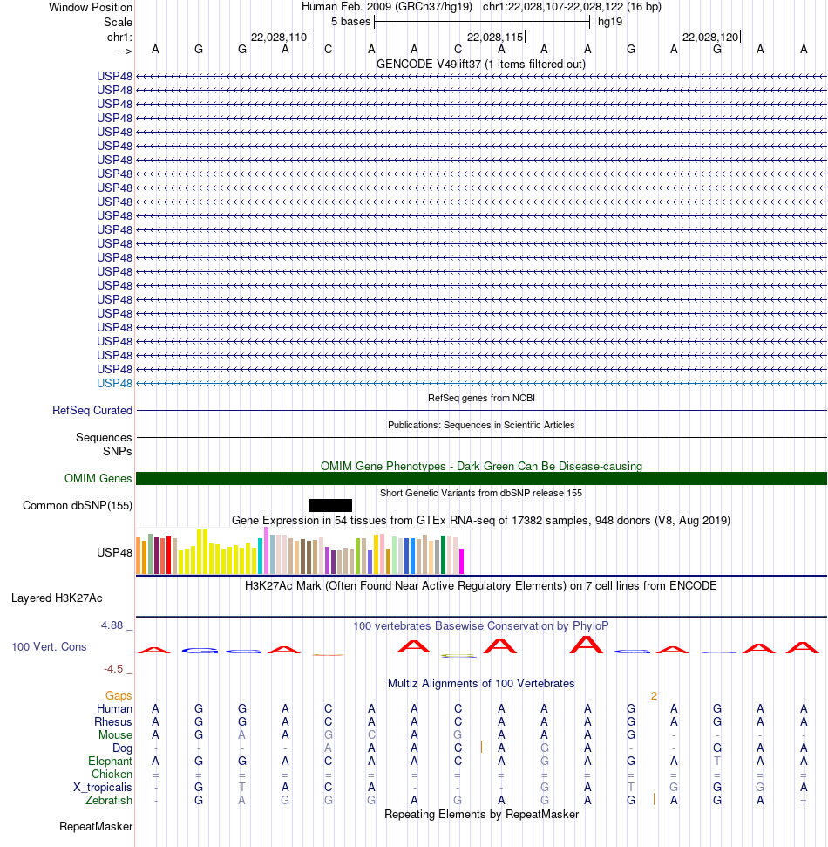Open 'Multiz Alignments of 100 Vertebrates' title
The height and width of the screenshot is (847, 828).
tap(481, 684)
